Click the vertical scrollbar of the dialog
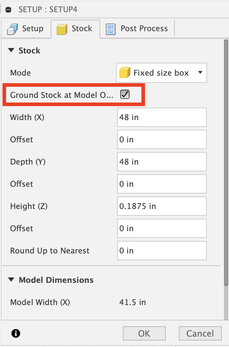229x347 pixels. coord(226,163)
